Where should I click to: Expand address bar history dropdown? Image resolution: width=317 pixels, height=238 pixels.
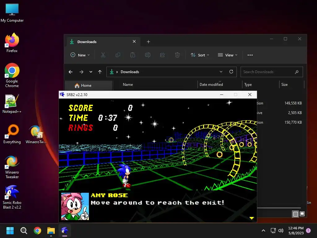coord(221,72)
